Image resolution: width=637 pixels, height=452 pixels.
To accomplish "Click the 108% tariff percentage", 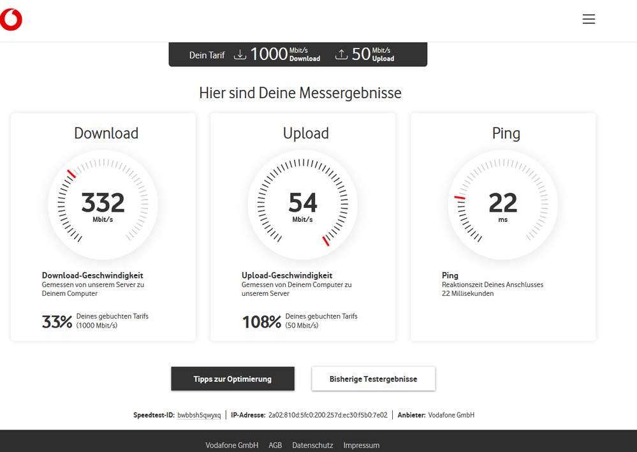I will click(x=261, y=322).
